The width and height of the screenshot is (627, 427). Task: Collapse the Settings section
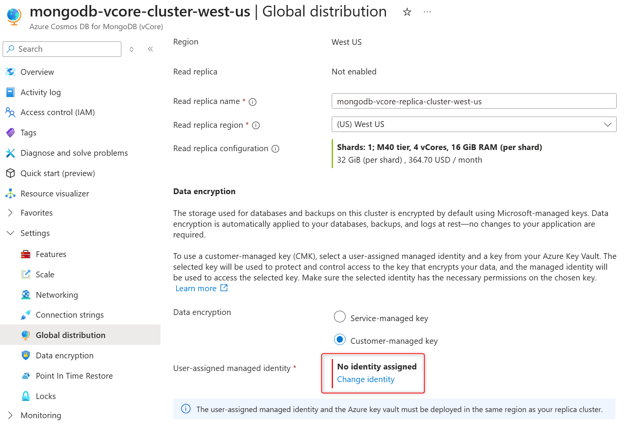click(x=11, y=233)
